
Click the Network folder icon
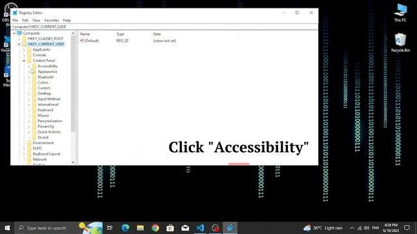point(29,159)
